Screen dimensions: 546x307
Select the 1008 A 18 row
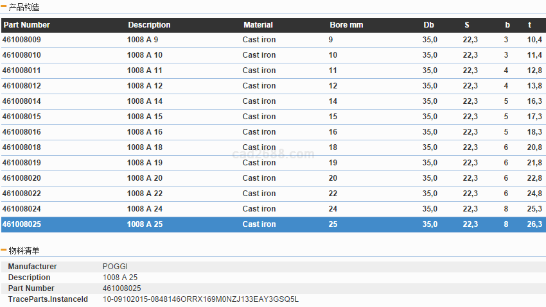pos(145,147)
